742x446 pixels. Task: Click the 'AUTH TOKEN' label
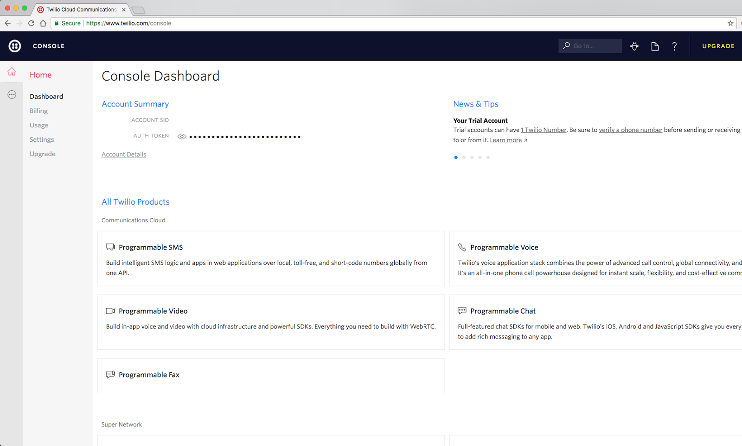[151, 136]
